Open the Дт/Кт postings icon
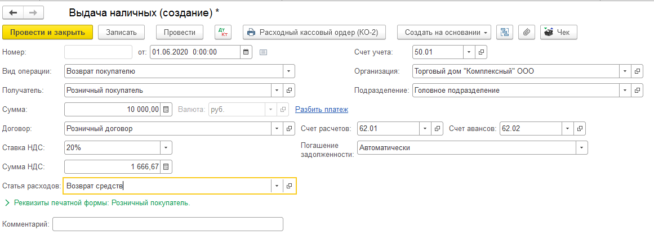Image resolution: width=654 pixels, height=239 pixels. pos(223,33)
